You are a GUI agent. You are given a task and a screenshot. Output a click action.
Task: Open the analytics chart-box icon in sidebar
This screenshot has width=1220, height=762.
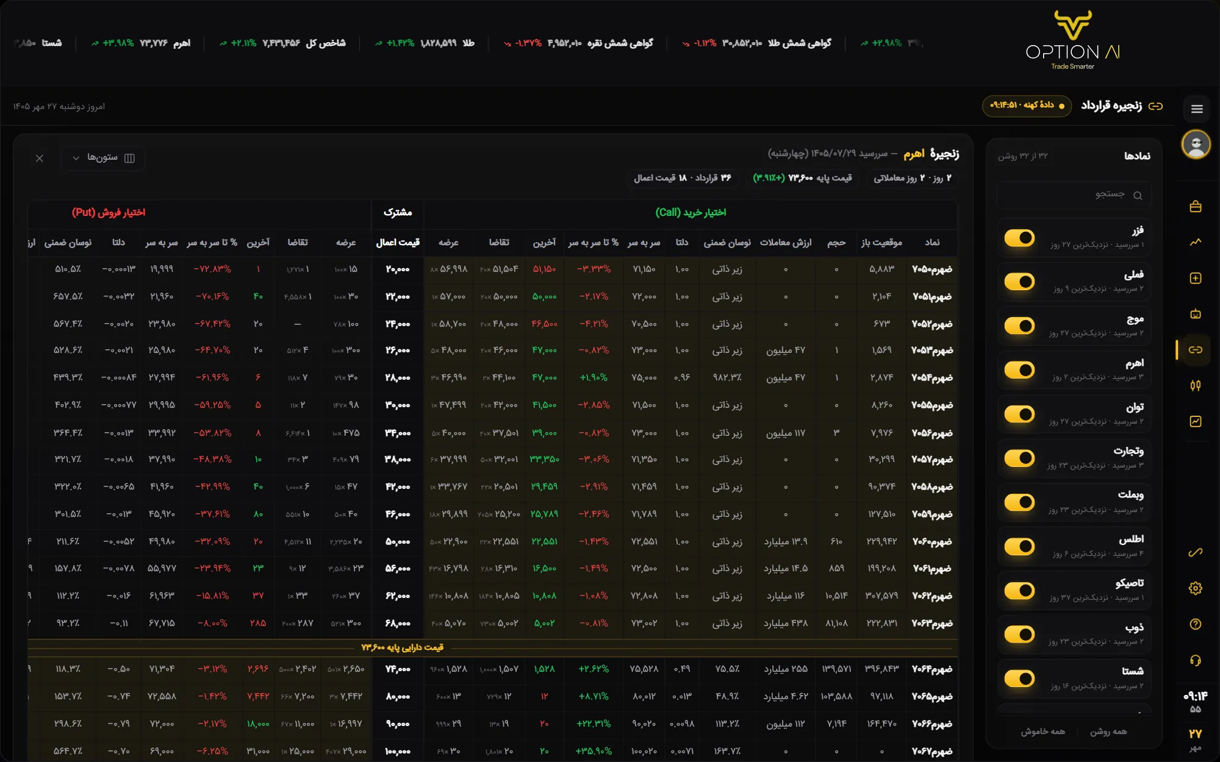click(x=1196, y=421)
